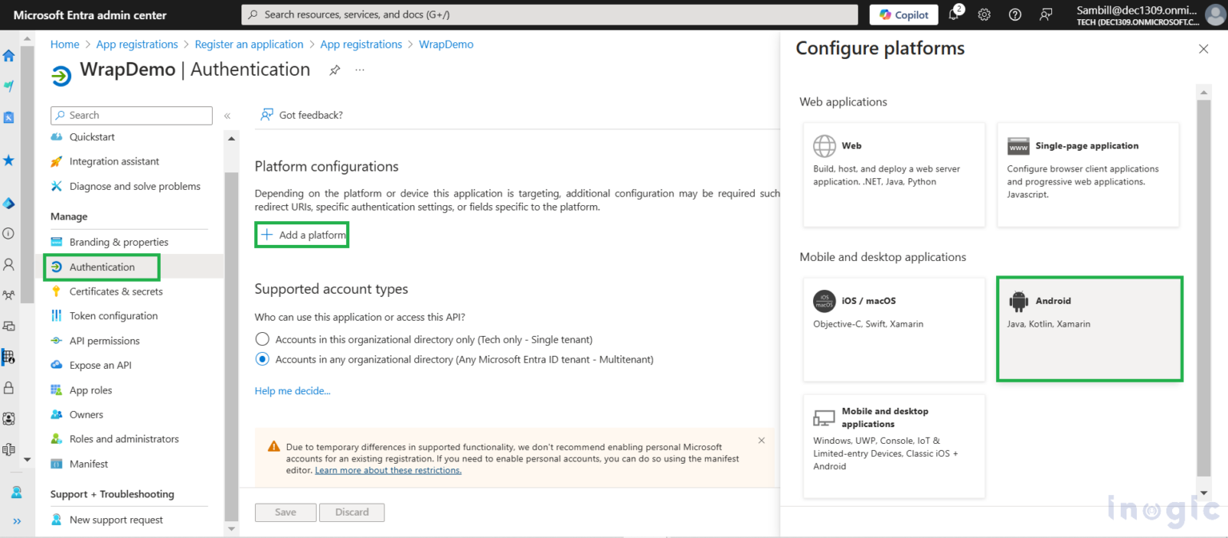Choose the Android platform tile
The width and height of the screenshot is (1228, 538).
click(x=1089, y=328)
